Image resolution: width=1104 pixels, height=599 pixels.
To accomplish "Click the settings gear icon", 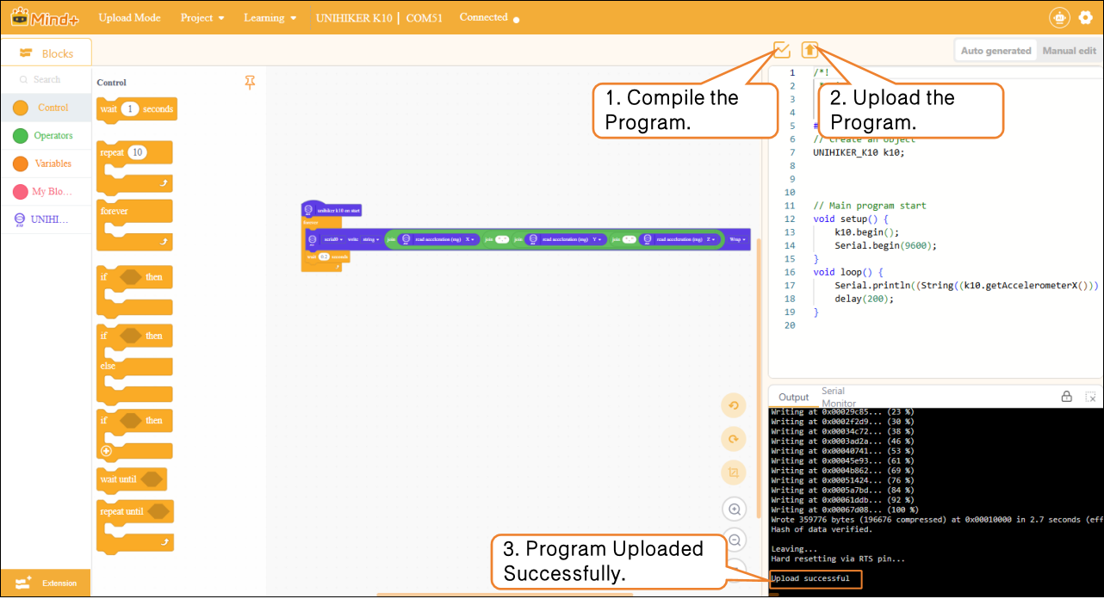I will tap(1085, 17).
